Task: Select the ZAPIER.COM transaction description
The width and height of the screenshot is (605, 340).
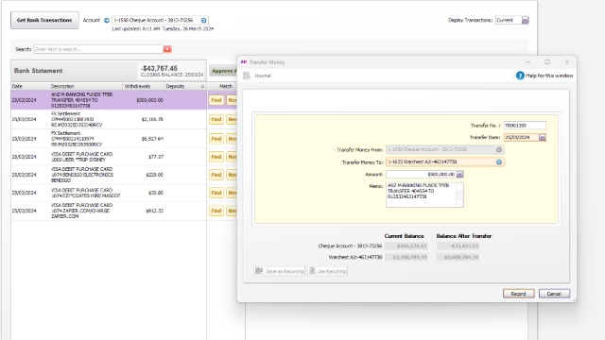Action: click(82, 211)
